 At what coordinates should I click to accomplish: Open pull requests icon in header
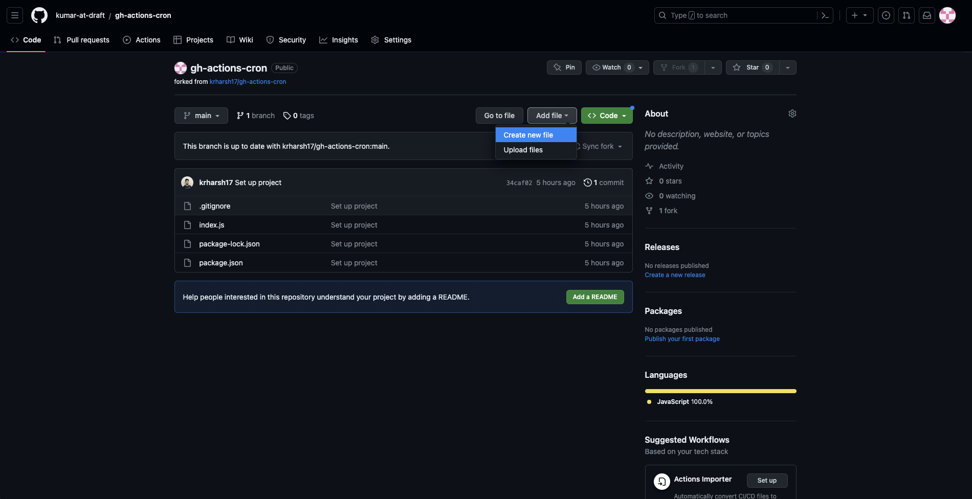click(907, 15)
